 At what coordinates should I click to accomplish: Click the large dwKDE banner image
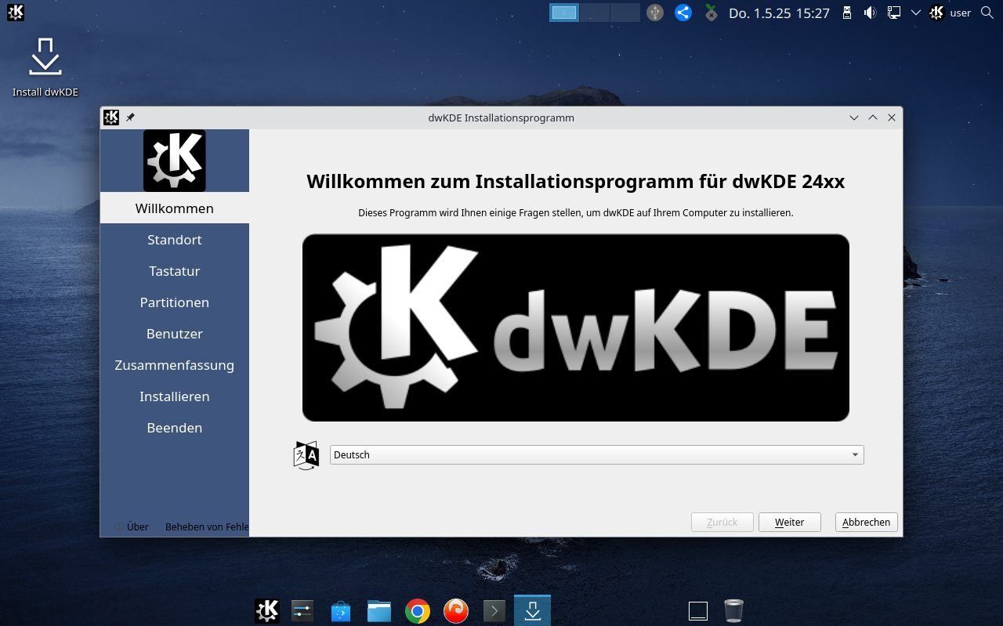(x=576, y=327)
